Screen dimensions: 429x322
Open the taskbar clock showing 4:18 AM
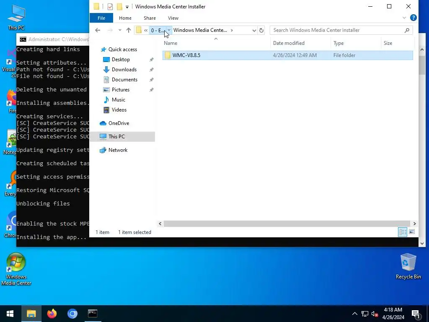393,314
